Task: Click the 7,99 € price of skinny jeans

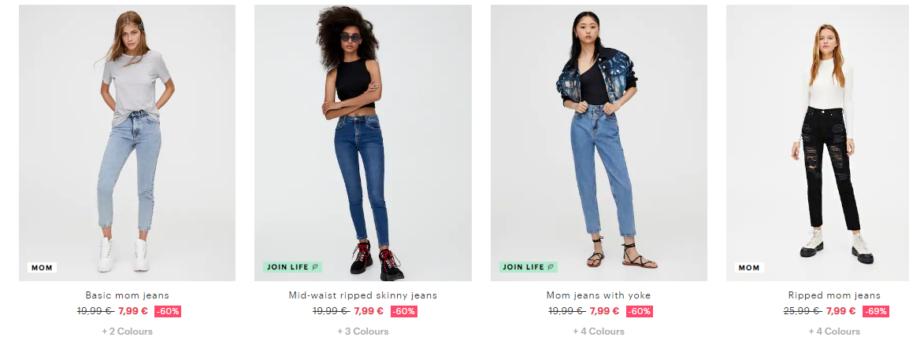Action: pos(369,311)
